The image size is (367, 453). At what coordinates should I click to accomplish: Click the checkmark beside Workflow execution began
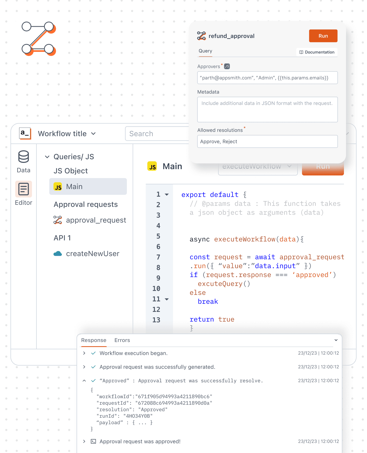tap(93, 353)
